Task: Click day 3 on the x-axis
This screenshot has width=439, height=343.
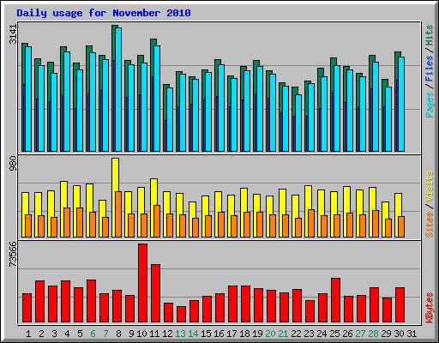Action: 54,334
